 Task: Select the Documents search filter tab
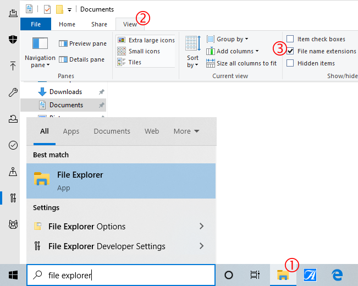tap(112, 131)
